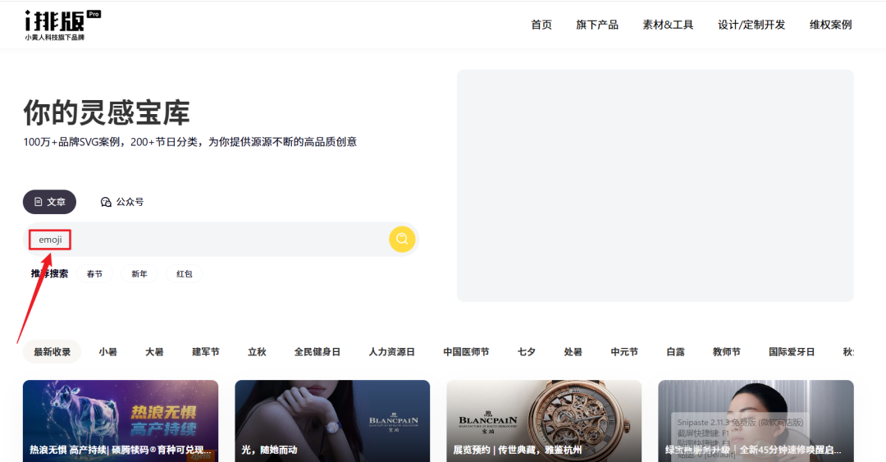Open the 绿宝瓶服务升级 article card
Image resolution: width=886 pixels, height=462 pixels.
[x=756, y=421]
